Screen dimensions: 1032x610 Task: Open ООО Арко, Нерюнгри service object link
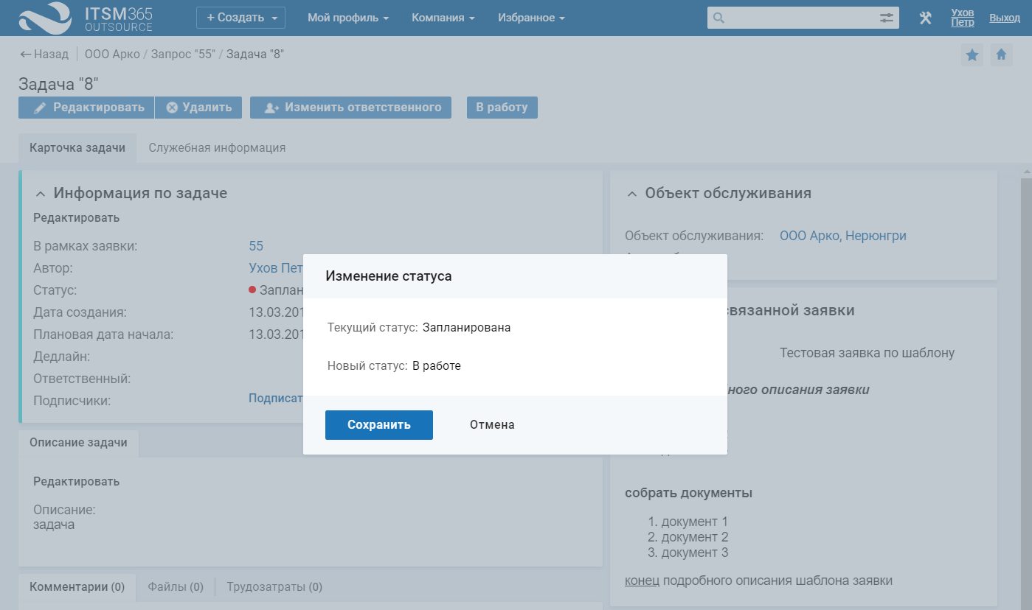843,236
